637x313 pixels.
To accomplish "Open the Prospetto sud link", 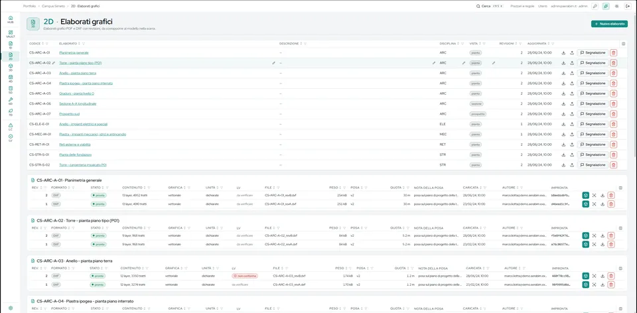I will pos(70,113).
